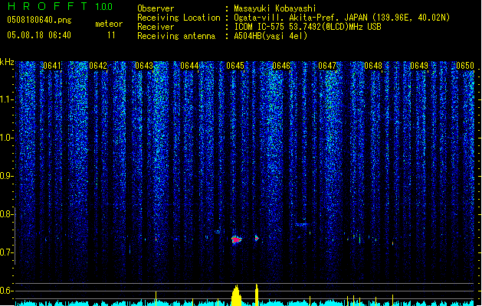Click the large red meteor echo near 0645
This screenshot has height=306, width=482.
click(x=236, y=239)
